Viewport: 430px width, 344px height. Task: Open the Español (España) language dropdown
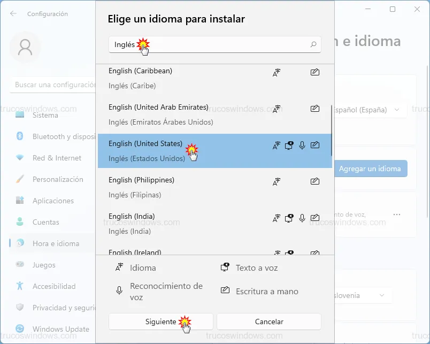[369, 110]
